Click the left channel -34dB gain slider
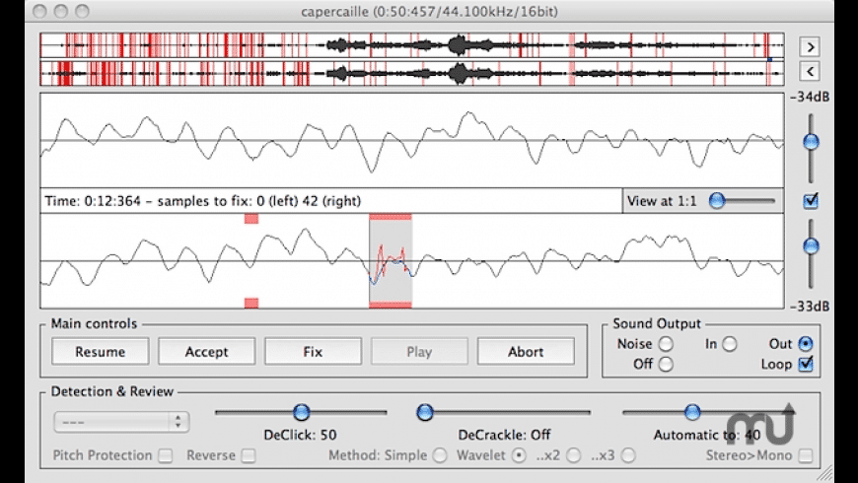The height and width of the screenshot is (483, 858). point(811,142)
